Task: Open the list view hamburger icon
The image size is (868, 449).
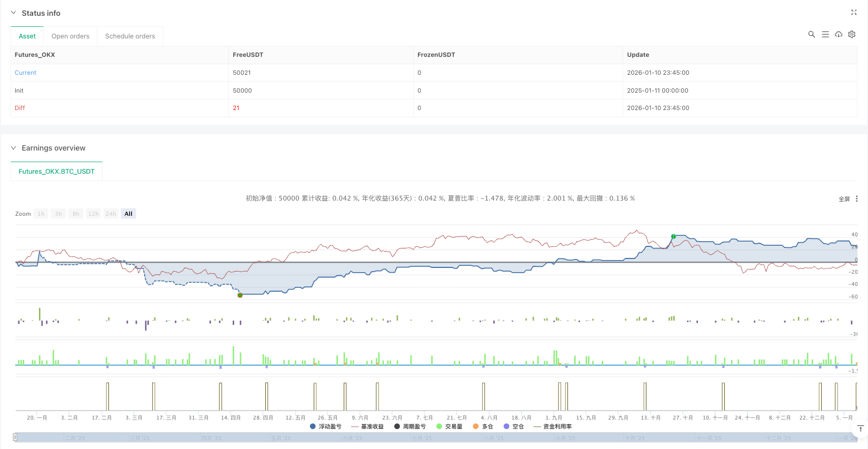Action: click(825, 34)
